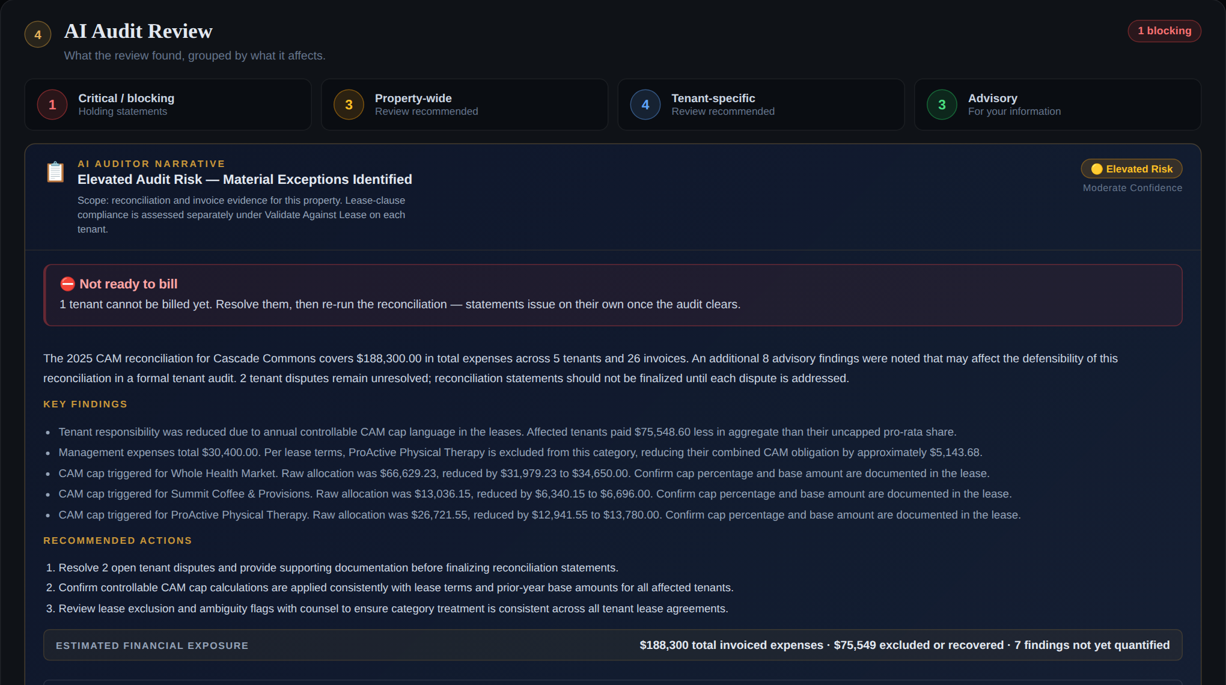This screenshot has width=1226, height=685.
Task: Click the amber count 3 circle for Property-wide
Action: (x=349, y=105)
